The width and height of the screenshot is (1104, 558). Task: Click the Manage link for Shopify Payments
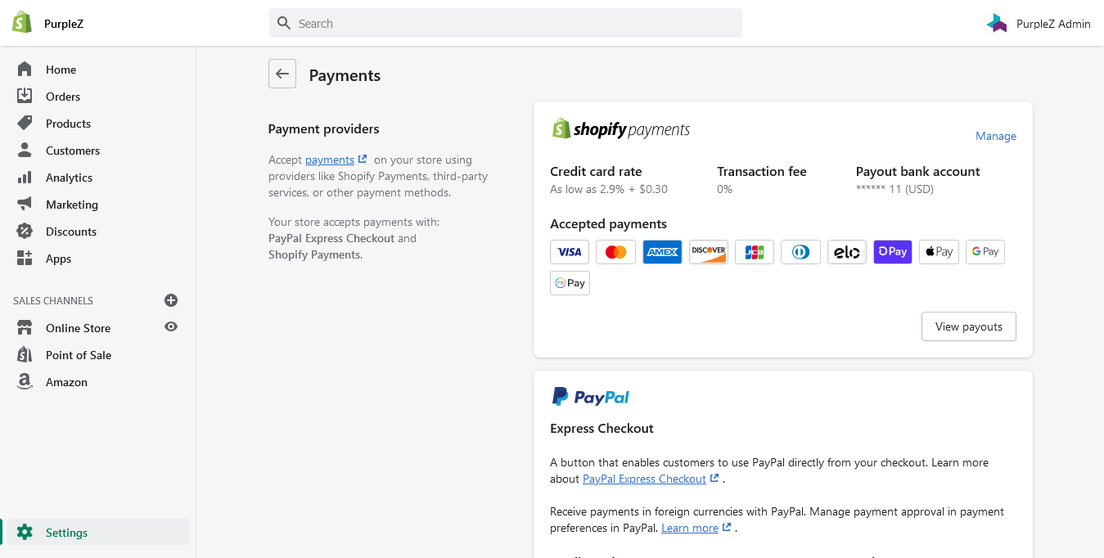[995, 136]
